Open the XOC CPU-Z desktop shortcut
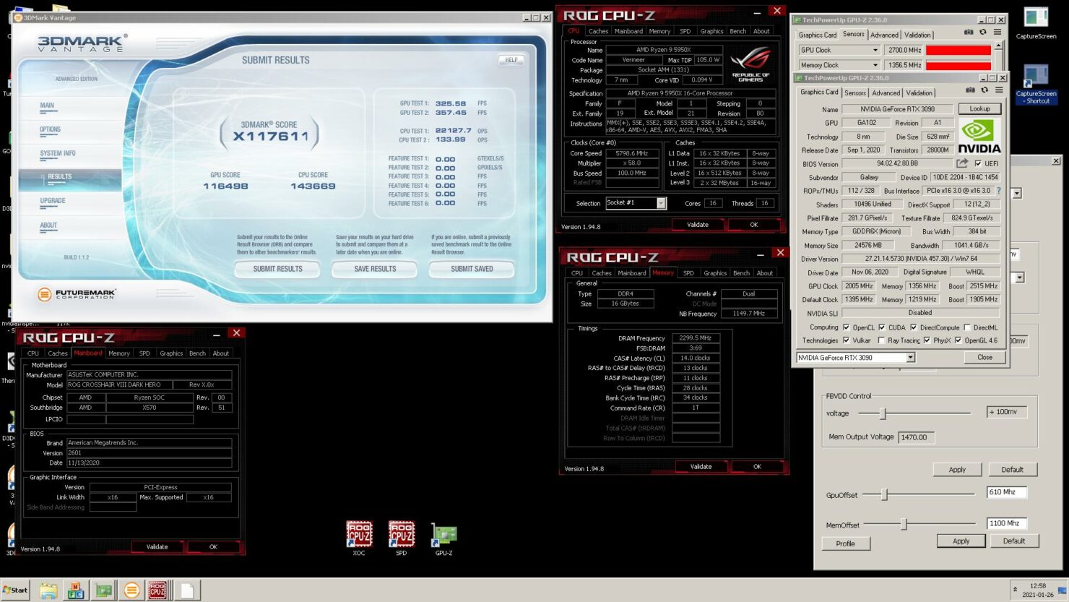 pos(359,538)
